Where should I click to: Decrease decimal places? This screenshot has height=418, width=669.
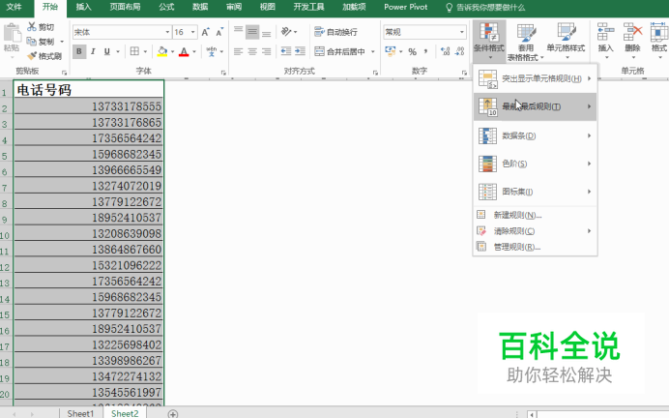(x=459, y=51)
